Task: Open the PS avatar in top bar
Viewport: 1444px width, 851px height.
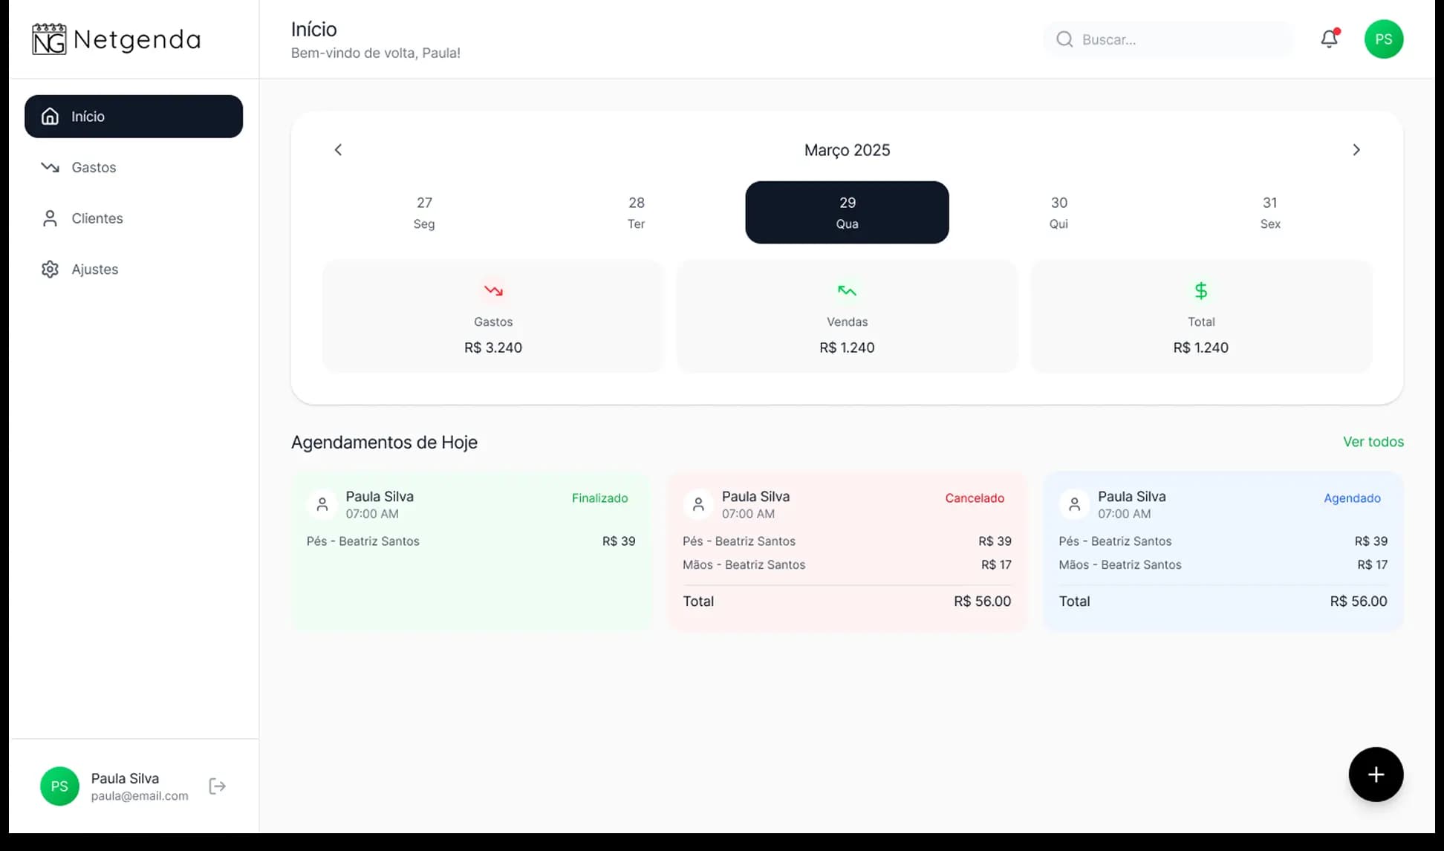Action: (1383, 39)
